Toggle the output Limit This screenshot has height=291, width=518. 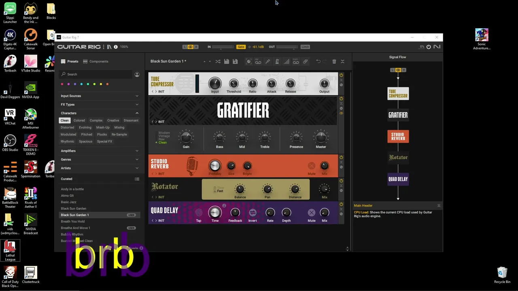[305, 47]
